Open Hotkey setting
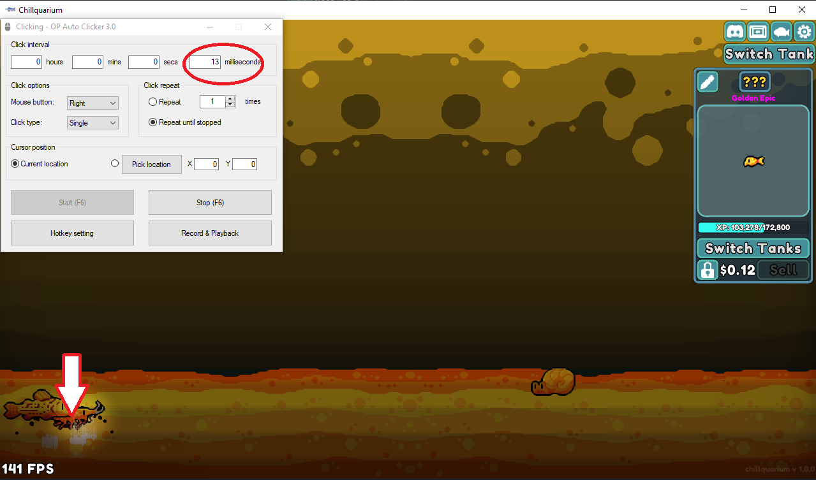 point(72,233)
